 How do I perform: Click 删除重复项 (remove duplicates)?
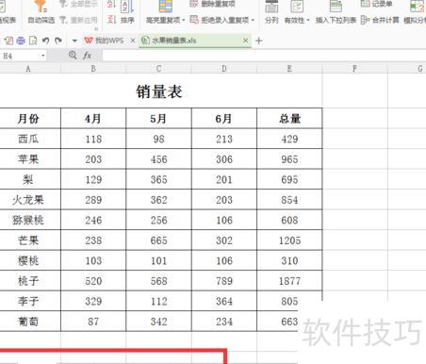[213, 4]
